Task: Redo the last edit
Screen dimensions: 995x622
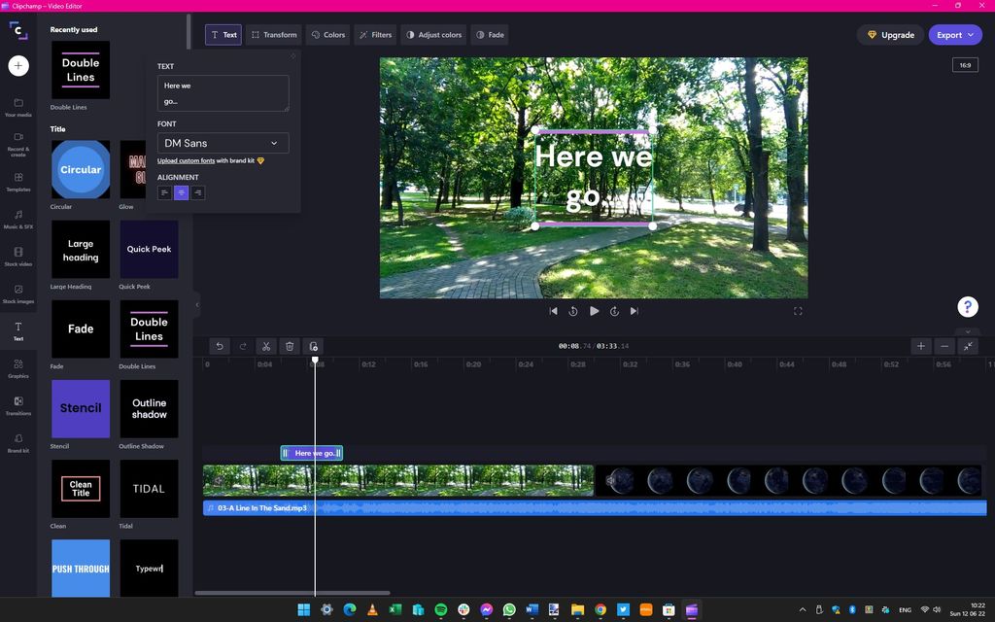Action: (243, 346)
